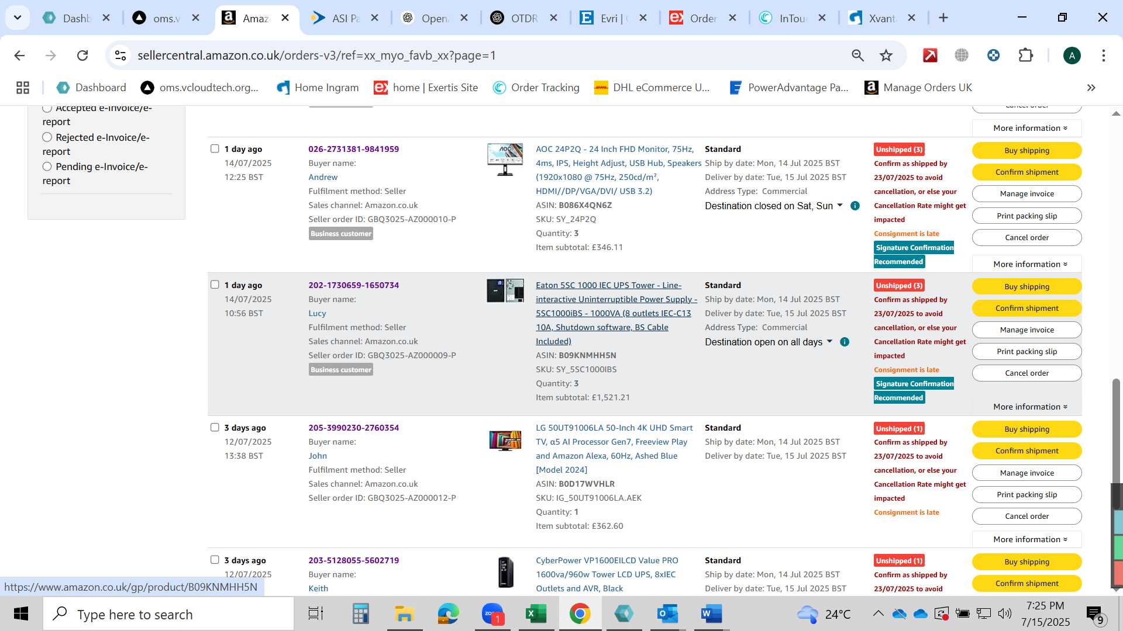Open the LG TV product thumbnail
The height and width of the screenshot is (631, 1123).
point(505,441)
